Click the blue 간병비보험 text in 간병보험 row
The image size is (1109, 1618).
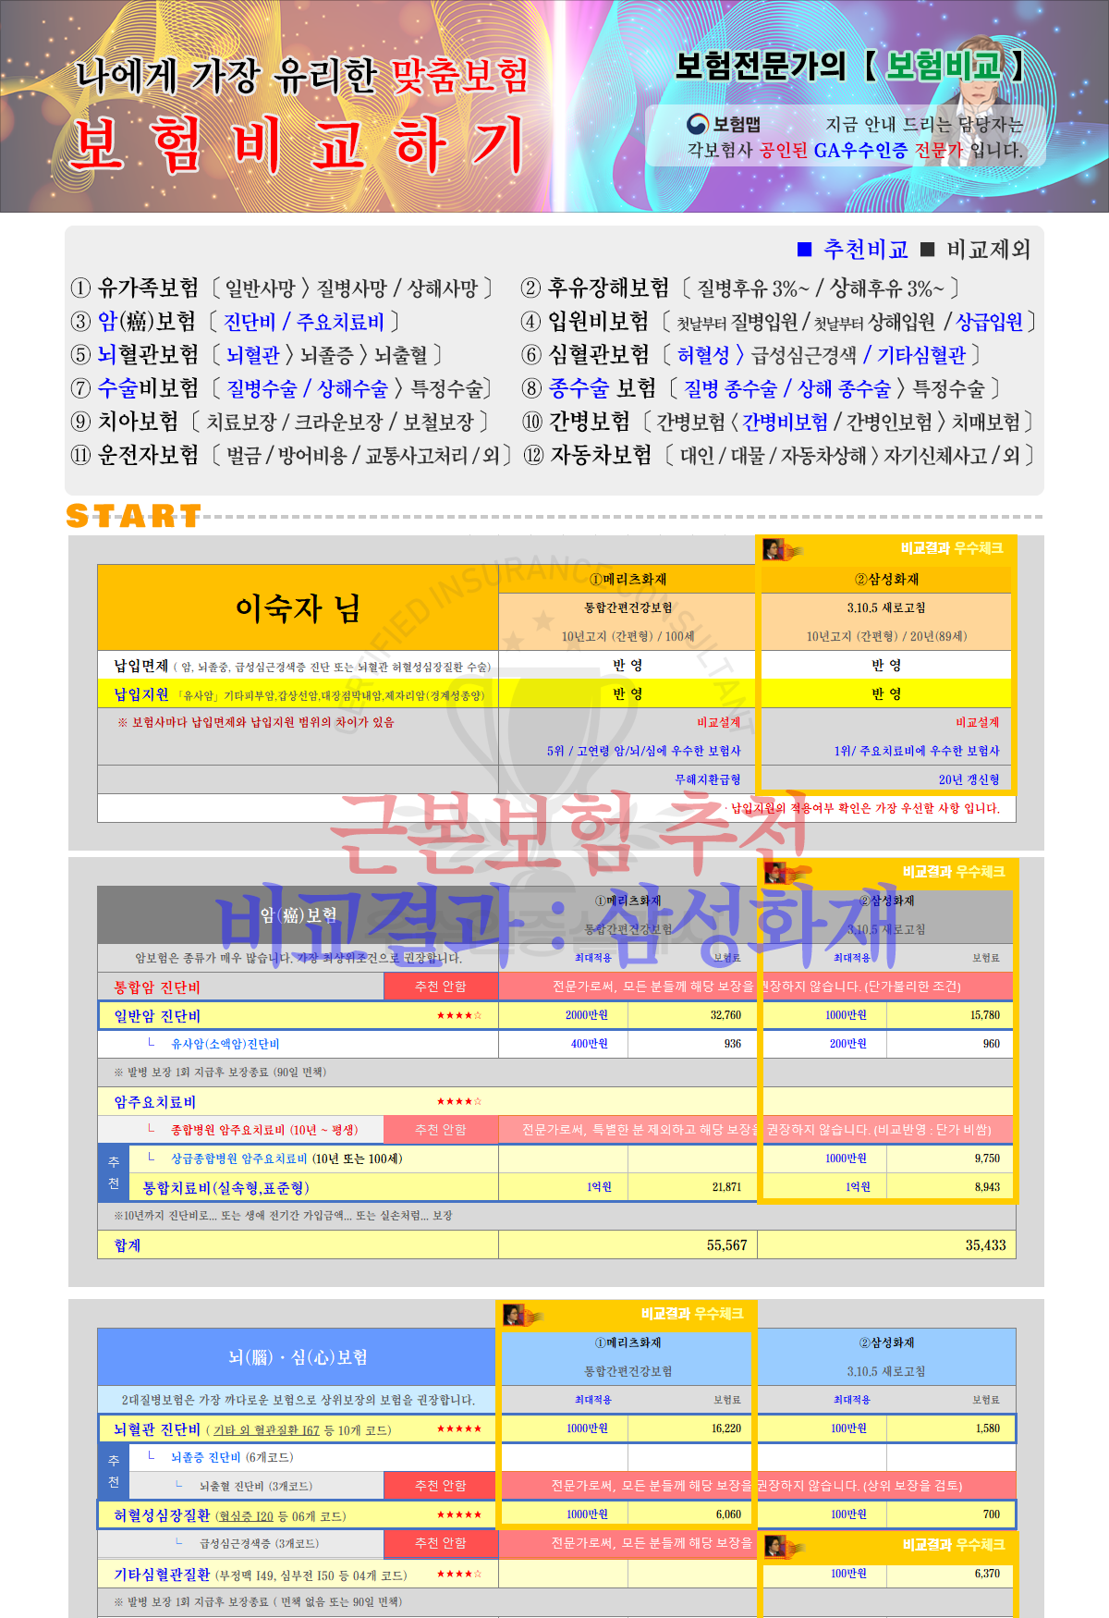tap(786, 422)
